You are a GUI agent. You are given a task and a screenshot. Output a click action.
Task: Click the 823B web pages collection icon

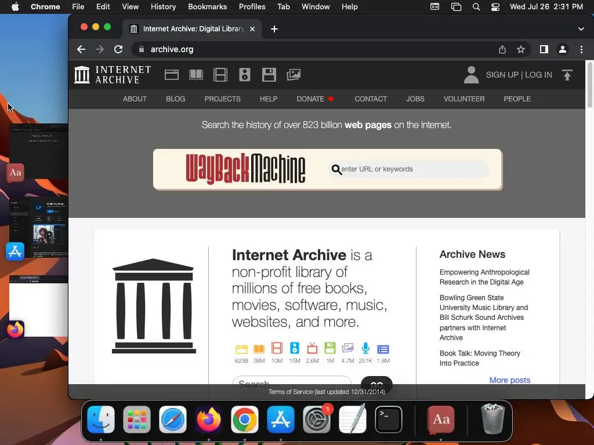click(x=241, y=349)
